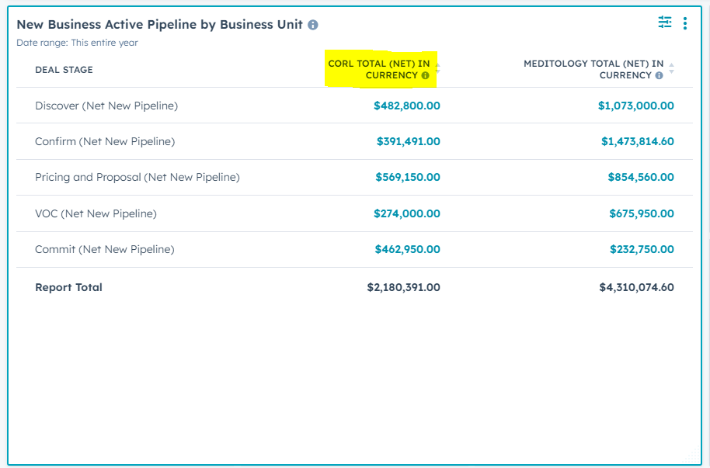Select the highlighted CORL Total column header text
The image size is (710, 468).
coord(378,69)
